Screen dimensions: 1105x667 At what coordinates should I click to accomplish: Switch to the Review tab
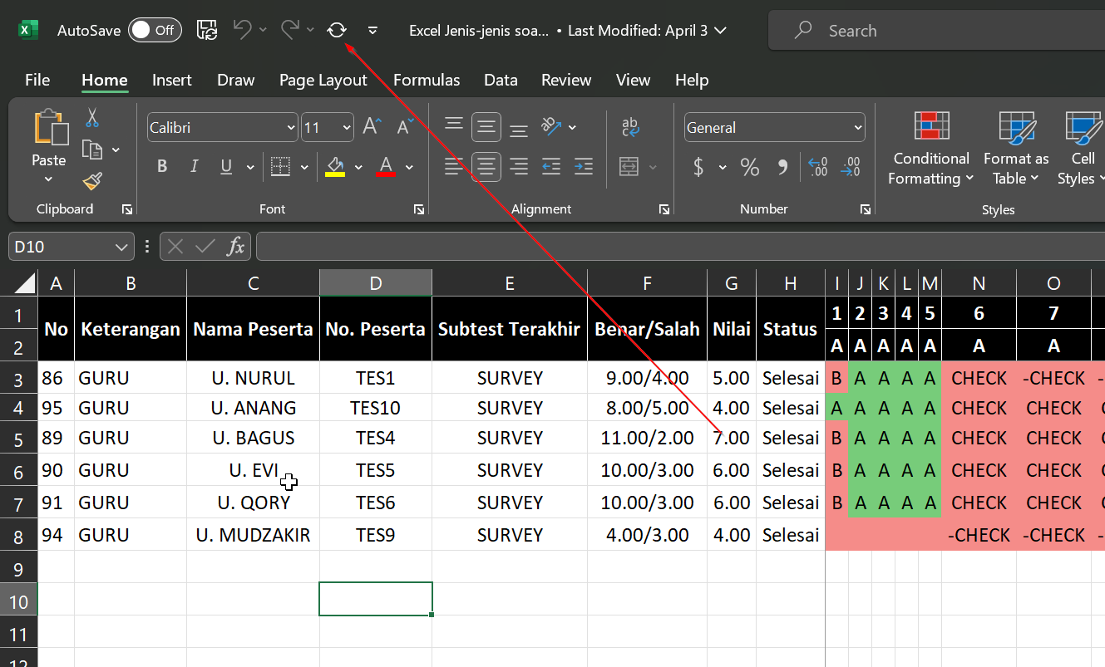[x=566, y=80]
